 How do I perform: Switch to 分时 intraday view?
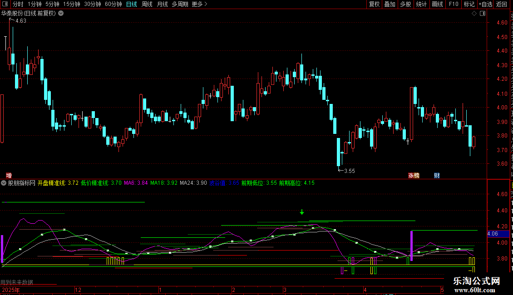[18, 4]
